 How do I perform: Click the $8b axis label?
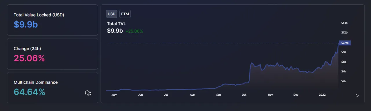click(x=343, y=52)
